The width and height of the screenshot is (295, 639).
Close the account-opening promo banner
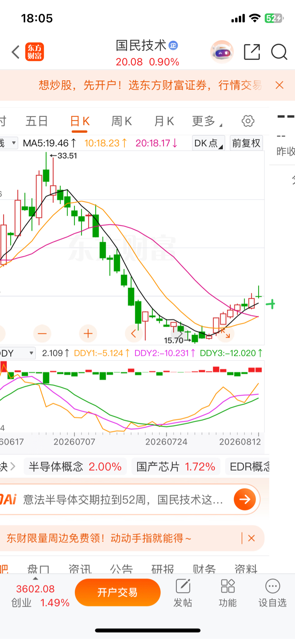pyautogui.click(x=279, y=85)
